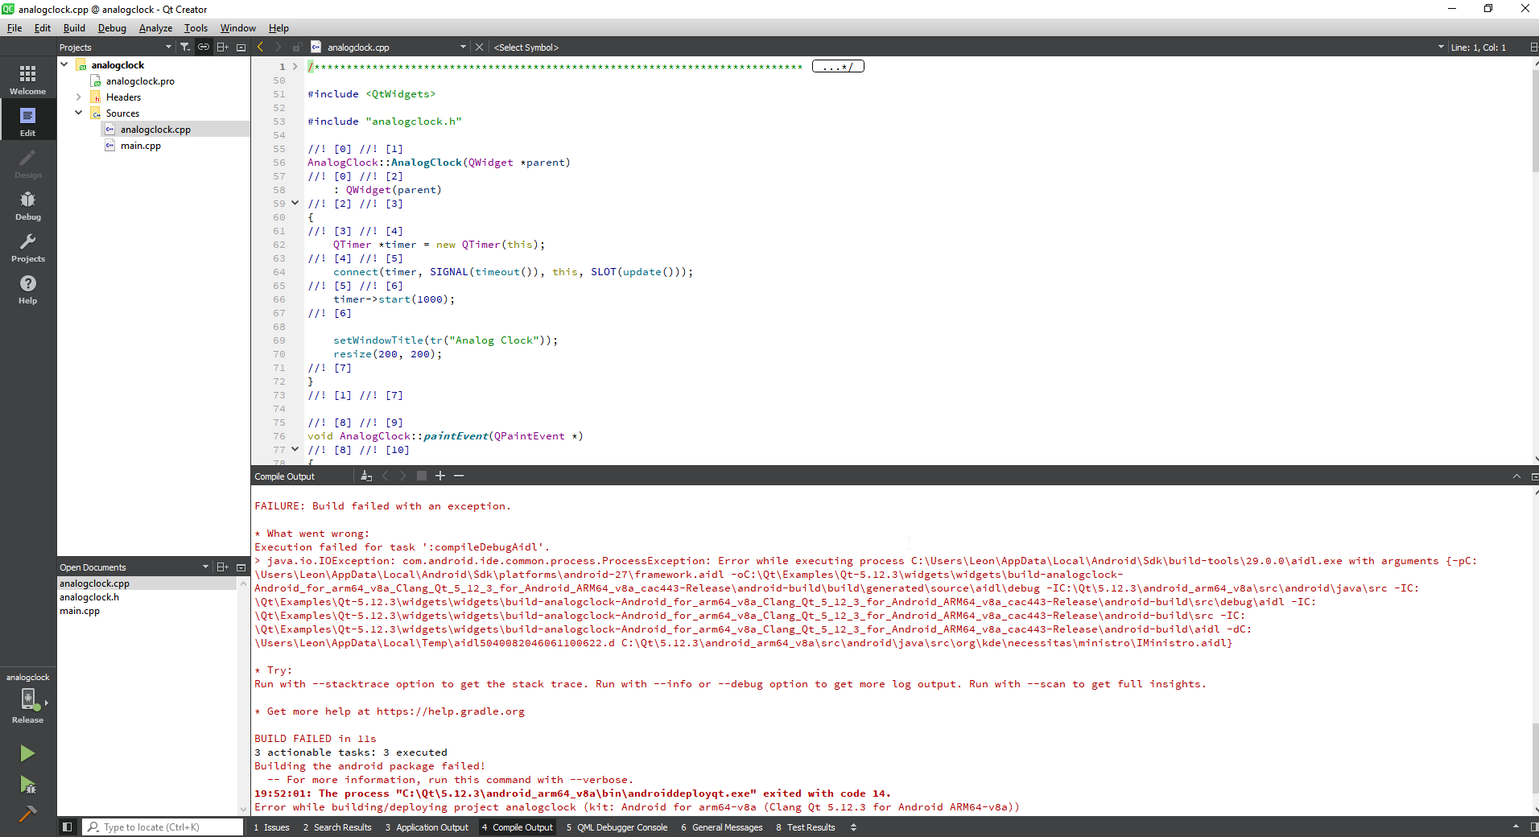The height and width of the screenshot is (837, 1539).
Task: Build project with the hammer icon
Action: [x=27, y=814]
